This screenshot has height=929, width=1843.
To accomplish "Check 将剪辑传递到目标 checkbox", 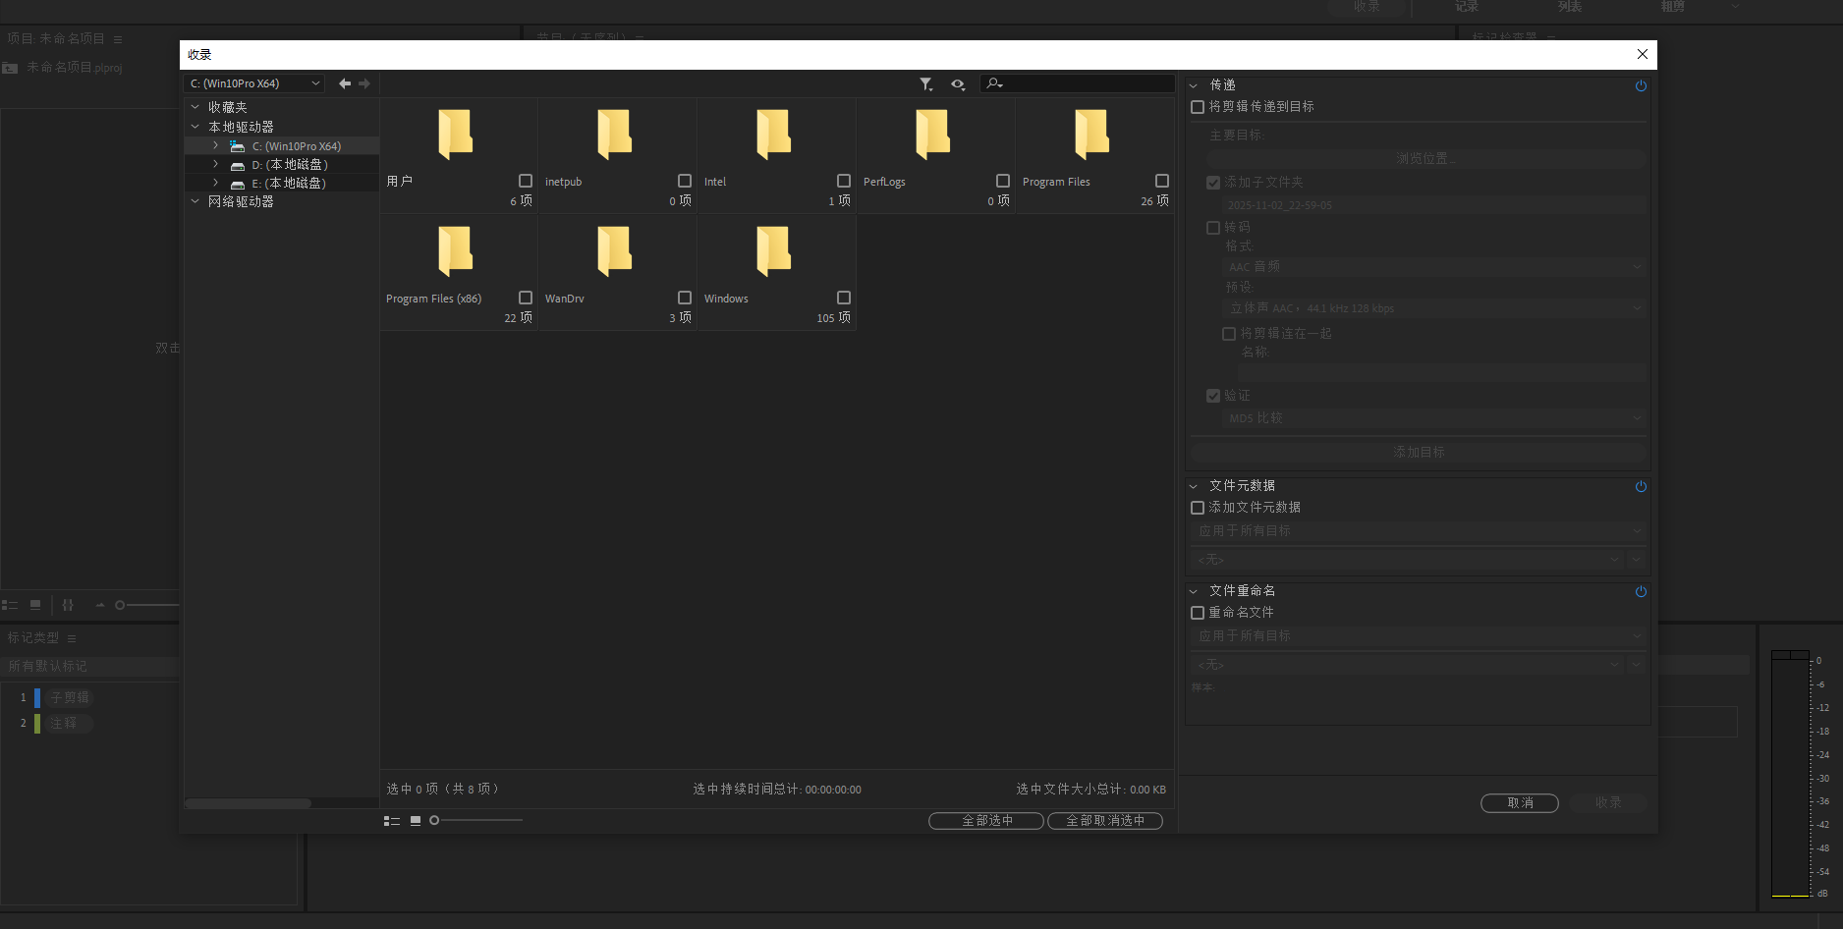I will 1197,106.
